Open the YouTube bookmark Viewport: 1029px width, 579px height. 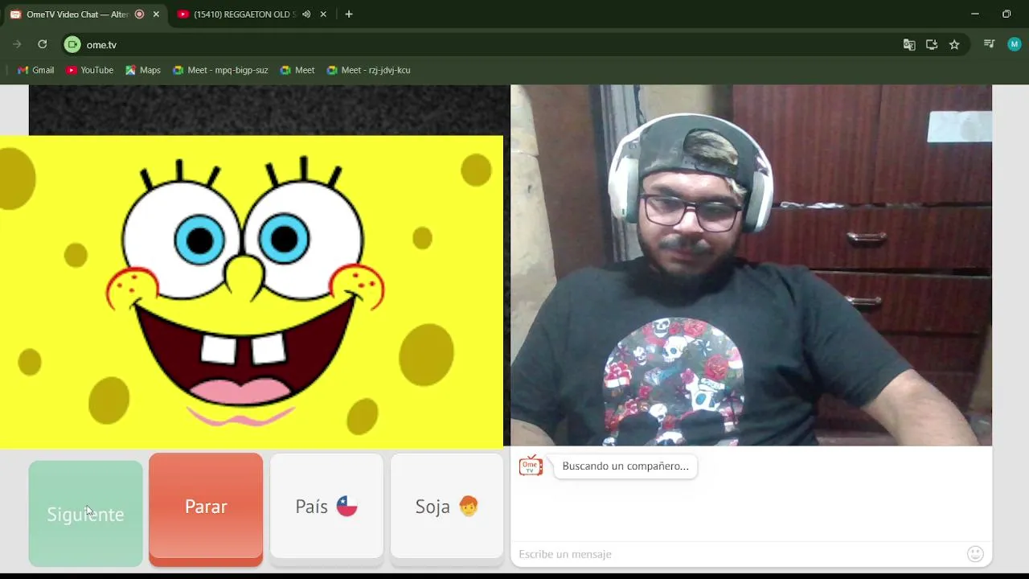(x=90, y=70)
